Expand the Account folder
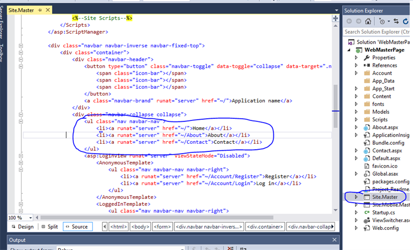The height and width of the screenshot is (250, 413). point(356,73)
